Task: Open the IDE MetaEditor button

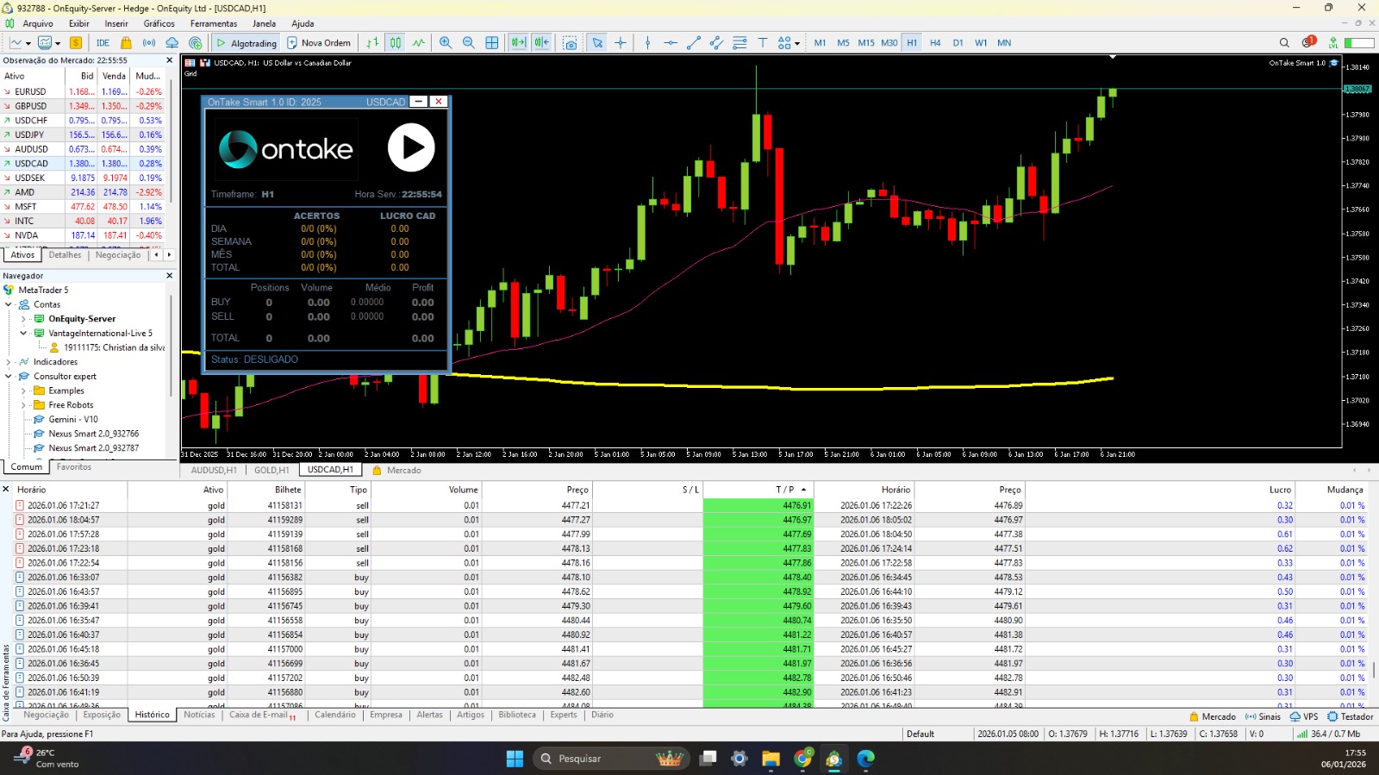Action: click(x=103, y=43)
